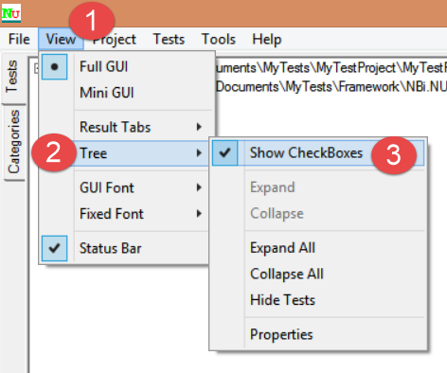
Task: Switch to the Categories vertical tab
Action: pos(13,142)
